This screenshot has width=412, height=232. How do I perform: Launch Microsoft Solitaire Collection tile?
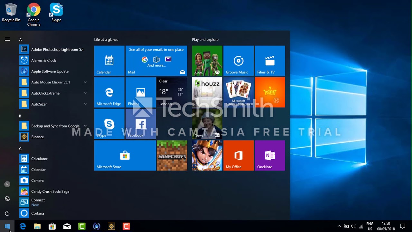click(239, 92)
